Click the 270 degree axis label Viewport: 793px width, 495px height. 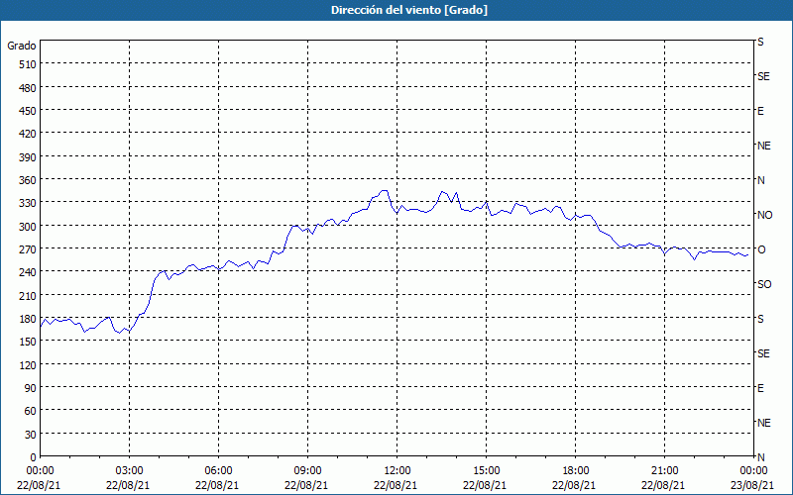click(28, 249)
